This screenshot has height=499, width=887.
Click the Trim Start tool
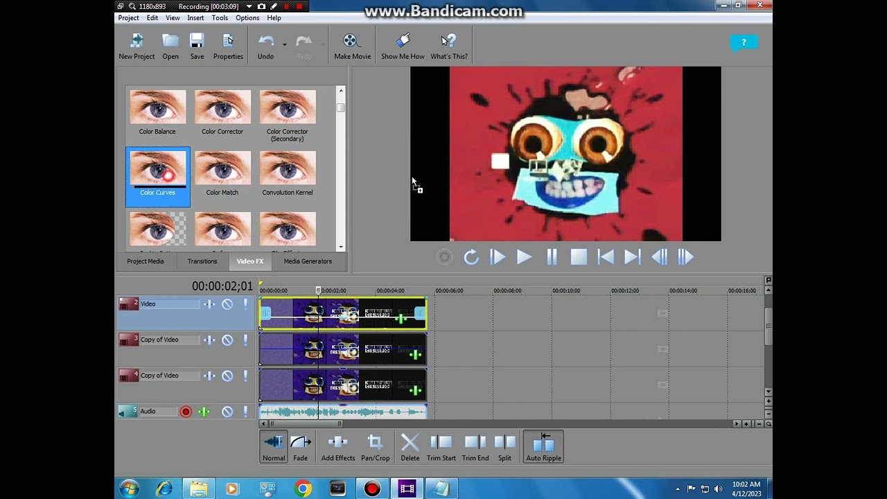click(x=441, y=447)
